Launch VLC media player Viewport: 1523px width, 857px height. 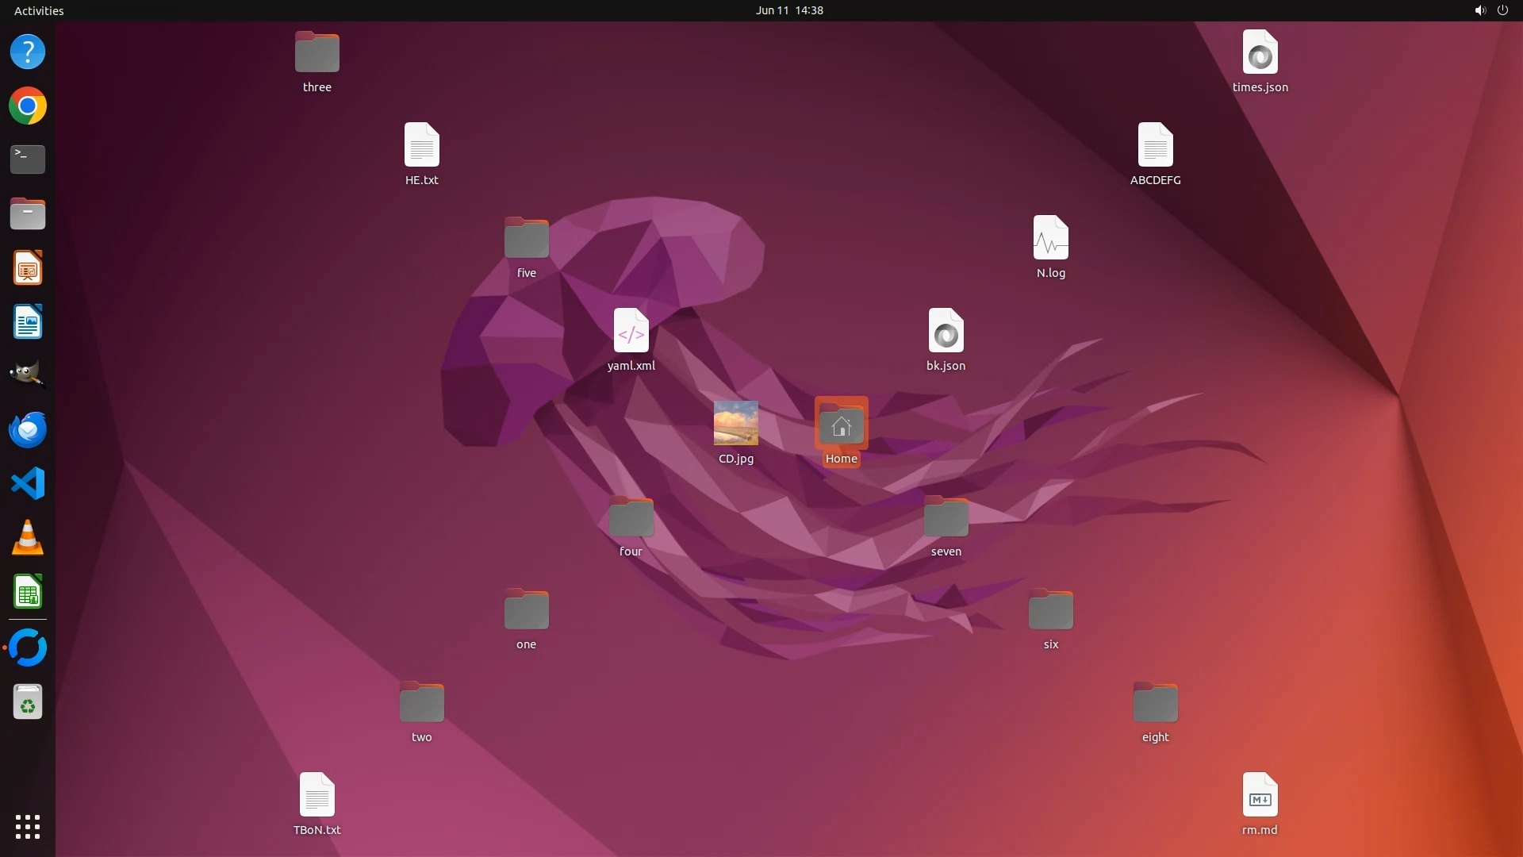coord(28,538)
